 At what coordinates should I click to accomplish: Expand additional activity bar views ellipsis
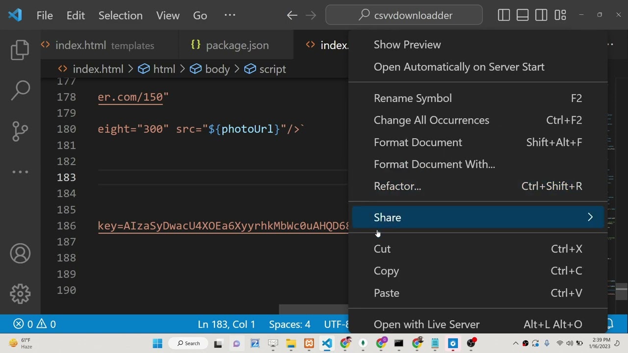coord(20,172)
